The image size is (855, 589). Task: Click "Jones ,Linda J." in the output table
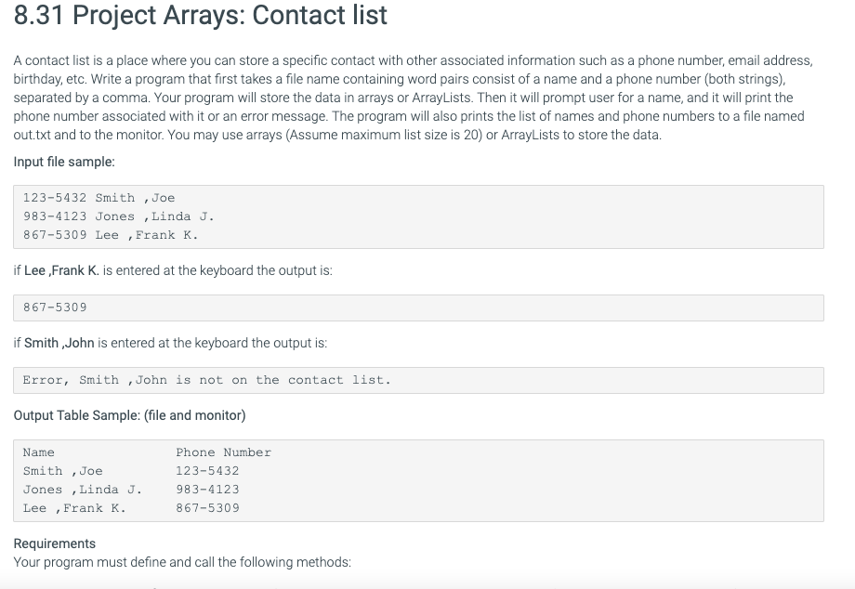point(82,490)
